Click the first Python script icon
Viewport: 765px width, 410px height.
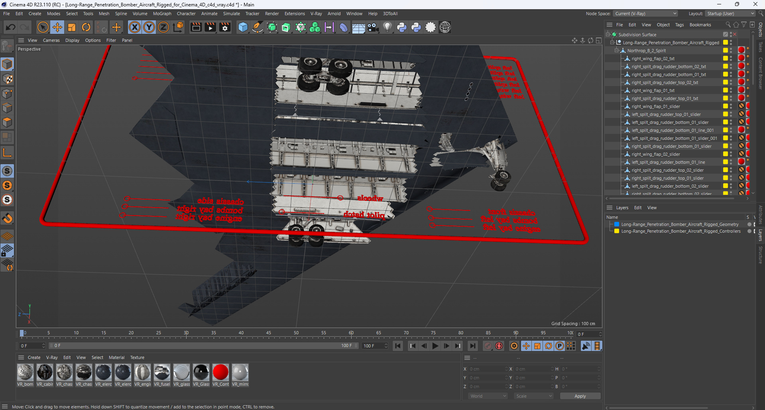(402, 27)
